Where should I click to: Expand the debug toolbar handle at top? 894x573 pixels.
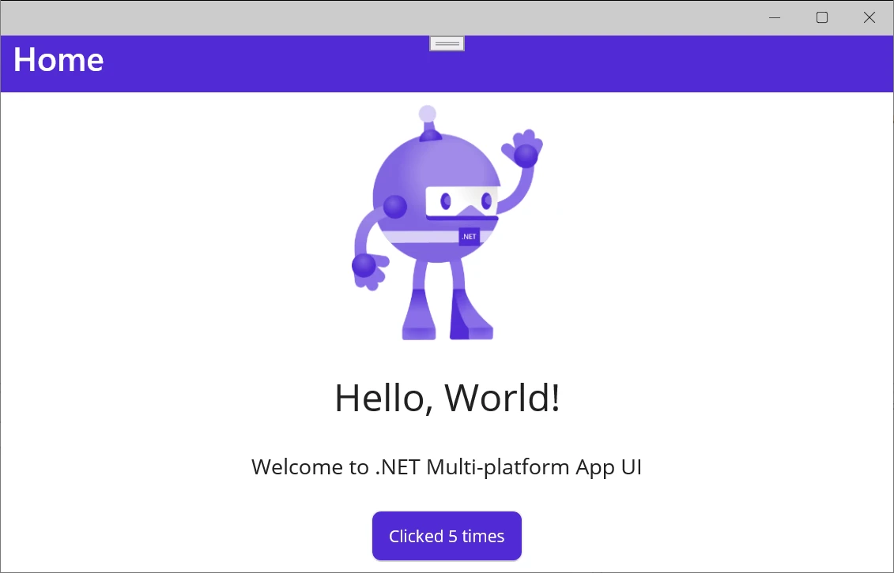(x=447, y=43)
